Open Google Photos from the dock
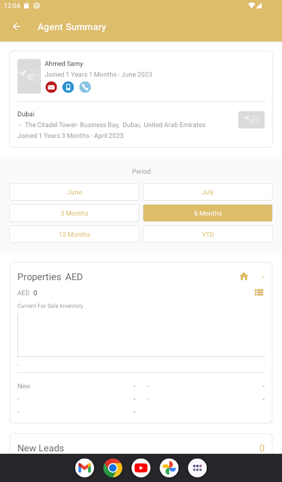The height and width of the screenshot is (482, 282). (169, 468)
